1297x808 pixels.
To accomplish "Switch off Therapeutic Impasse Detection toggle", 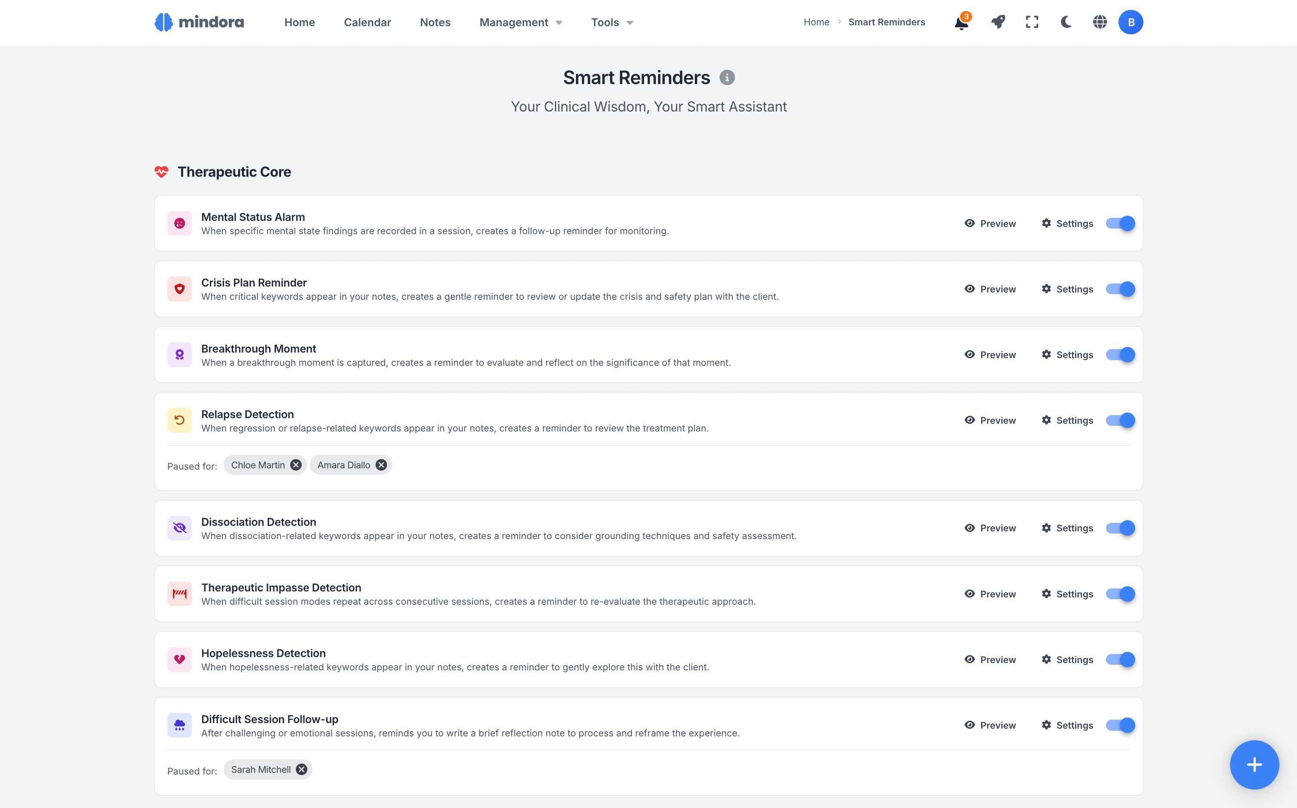I will (x=1120, y=594).
